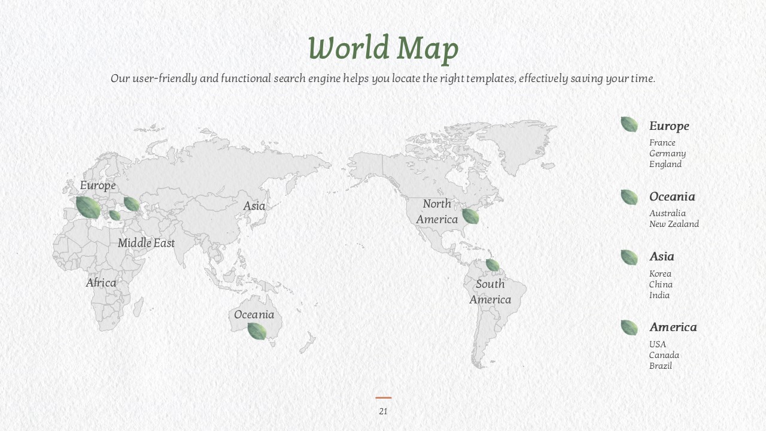Select the leaf icon beside Asia legend heading

629,257
